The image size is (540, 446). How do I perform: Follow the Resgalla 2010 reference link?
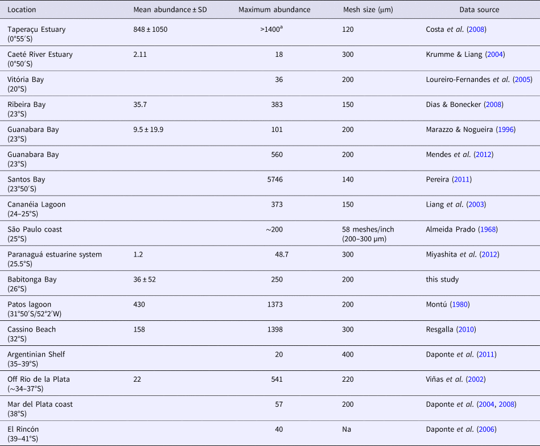pos(470,330)
